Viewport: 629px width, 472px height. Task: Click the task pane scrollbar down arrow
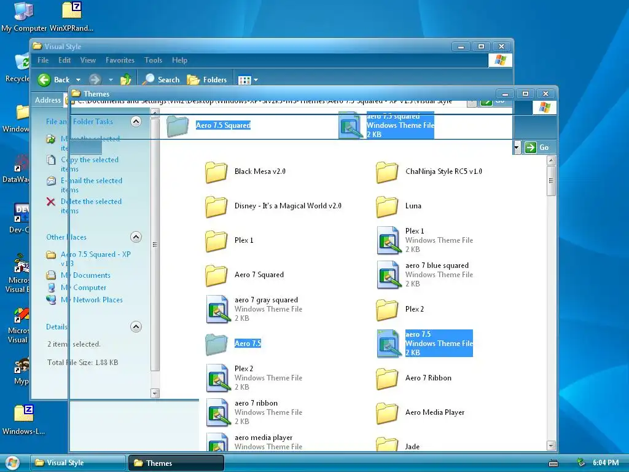155,393
